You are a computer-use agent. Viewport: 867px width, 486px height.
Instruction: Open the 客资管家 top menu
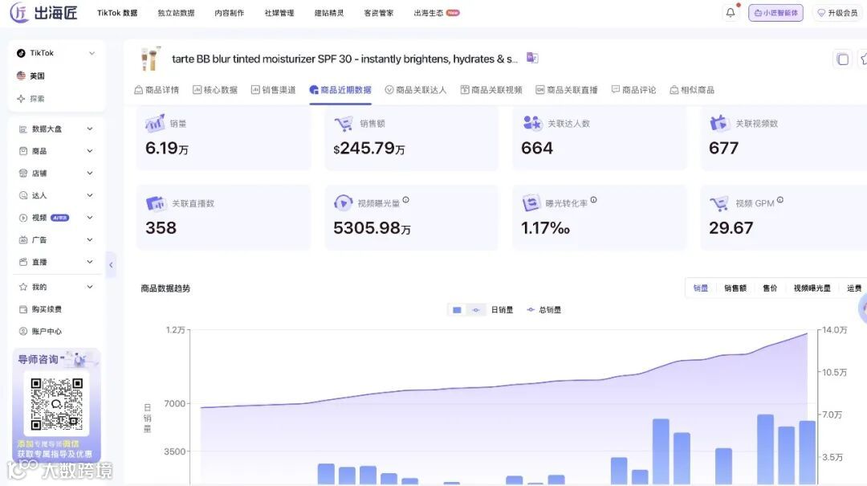379,13
